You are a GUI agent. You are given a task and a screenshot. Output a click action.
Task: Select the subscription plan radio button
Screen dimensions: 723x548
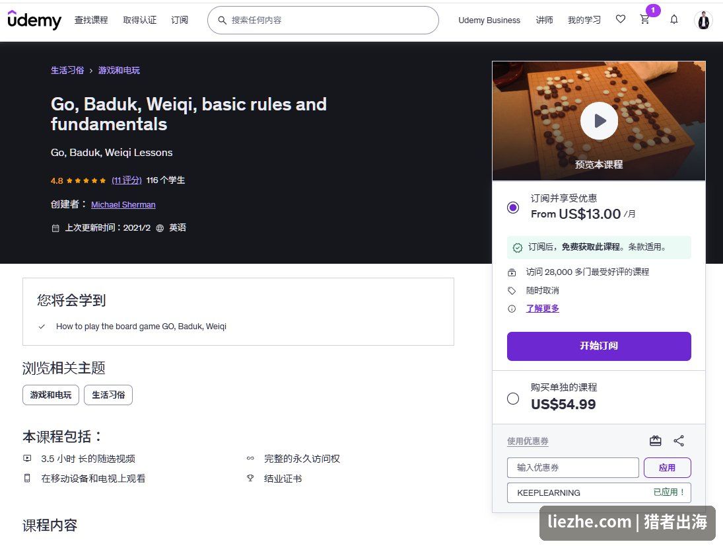pos(513,208)
